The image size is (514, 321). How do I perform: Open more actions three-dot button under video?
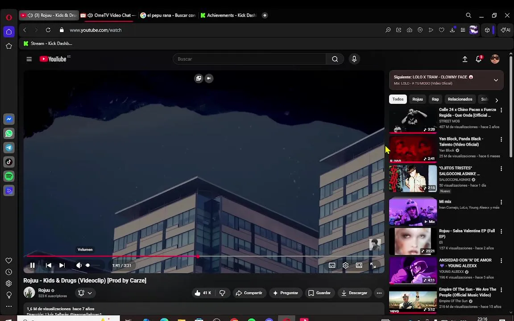coord(379,293)
